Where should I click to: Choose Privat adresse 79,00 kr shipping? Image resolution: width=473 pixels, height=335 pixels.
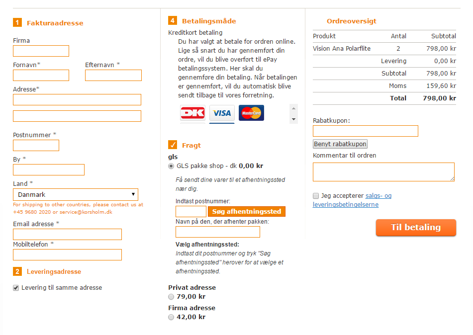pyautogui.click(x=171, y=297)
